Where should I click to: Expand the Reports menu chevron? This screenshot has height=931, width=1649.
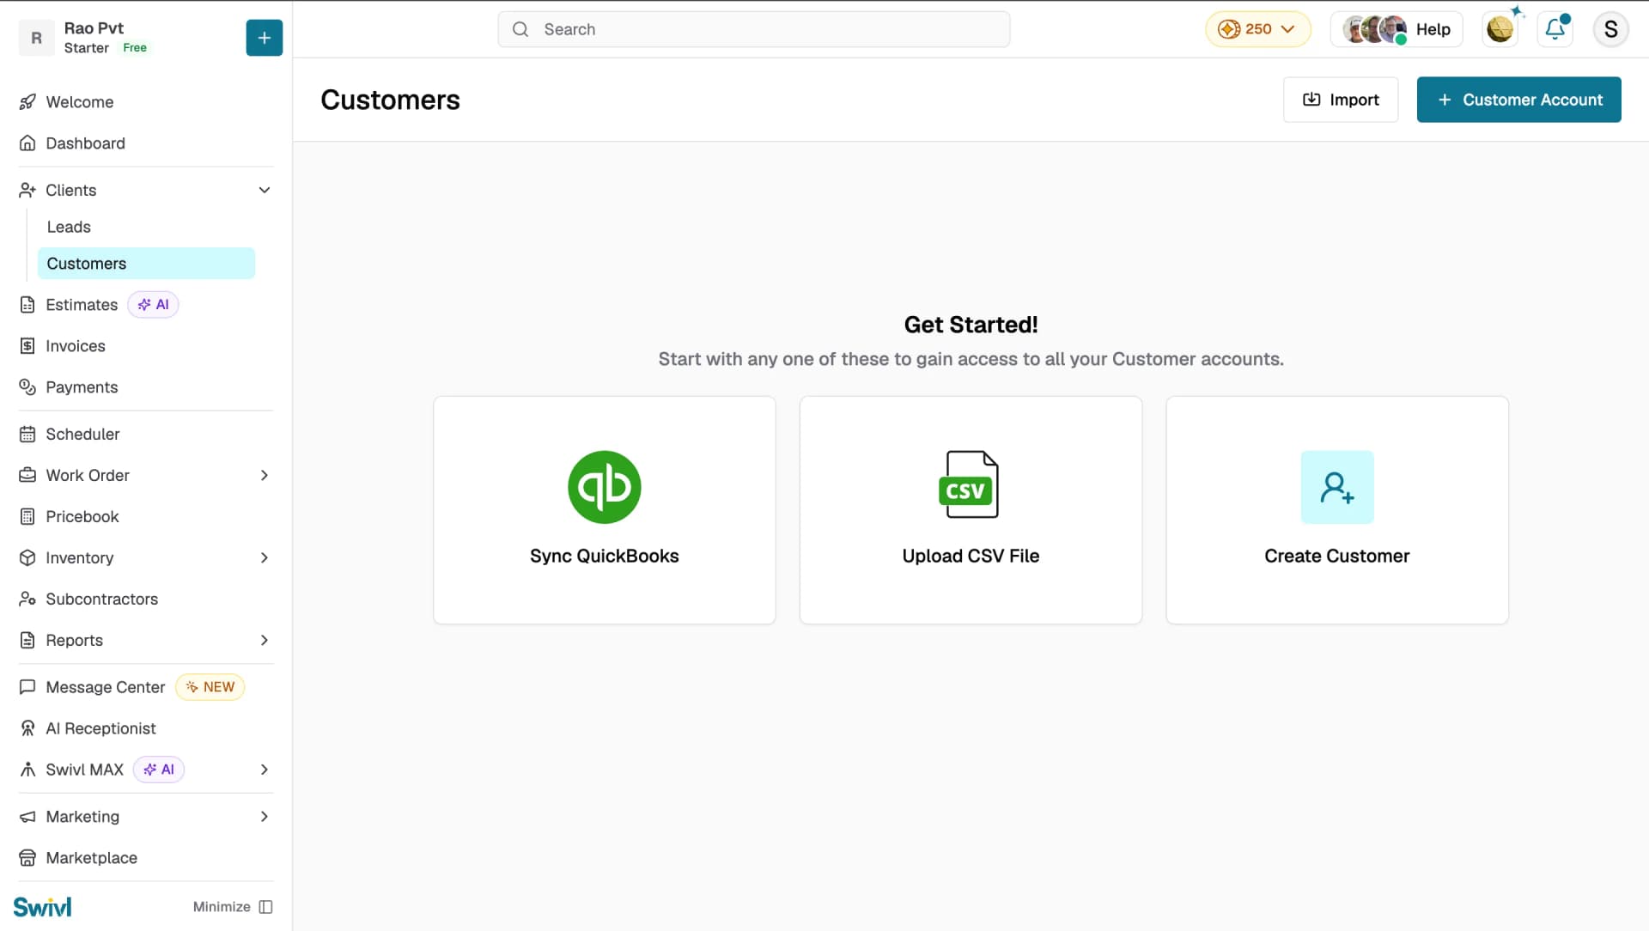[265, 640]
